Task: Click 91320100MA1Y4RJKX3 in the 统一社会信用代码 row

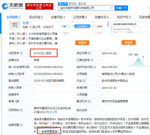Action: (x=48, y=67)
